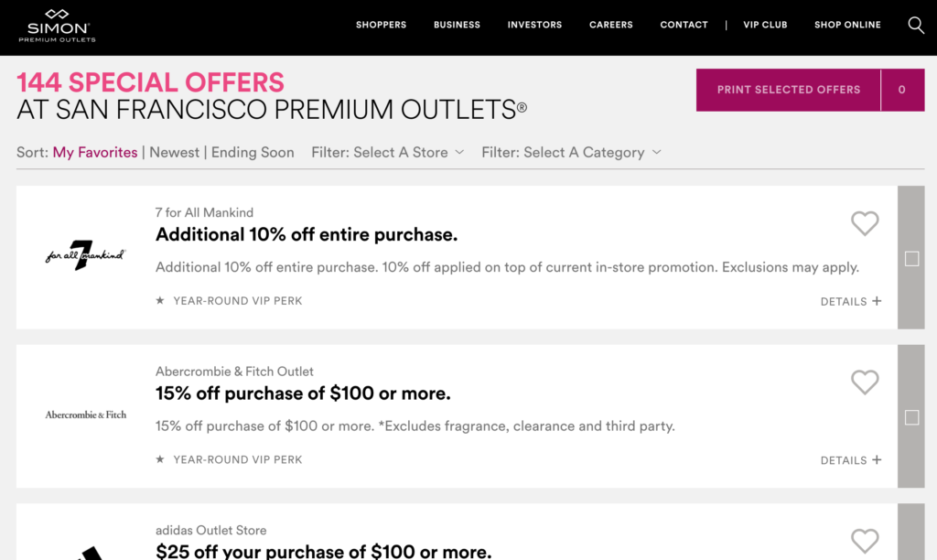Sort offers by Newest
This screenshot has width=937, height=560.
tap(174, 153)
